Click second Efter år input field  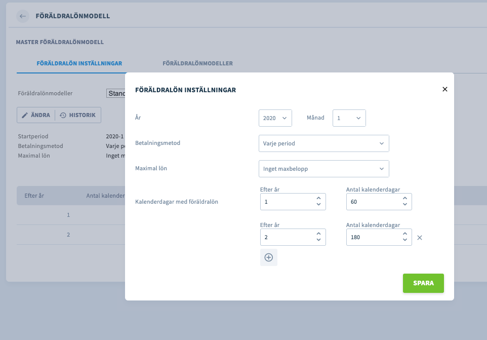293,237
